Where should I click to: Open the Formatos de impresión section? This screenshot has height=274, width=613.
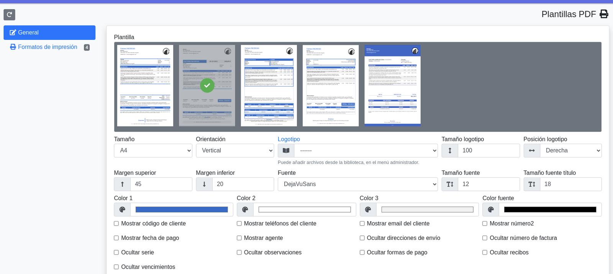coord(49,47)
